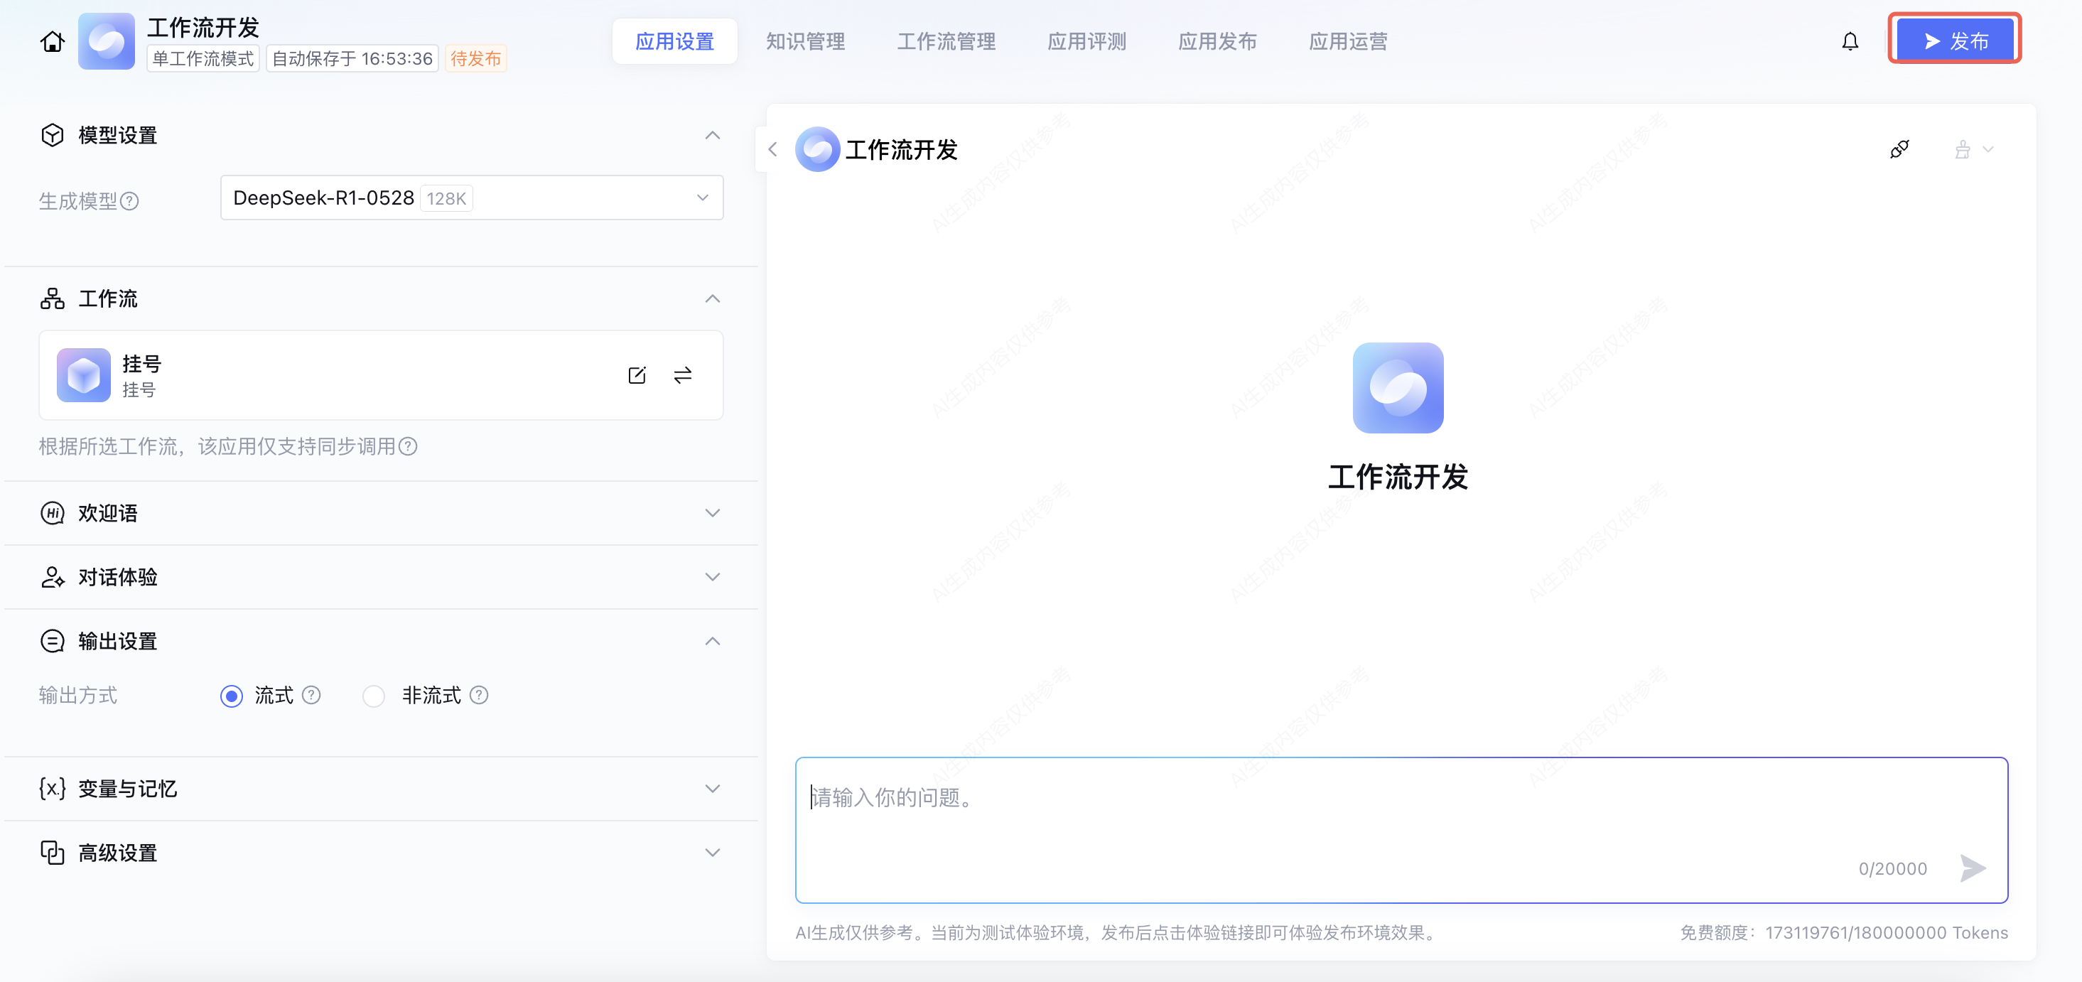Open the DeepSeek-R1-0528 model dropdown
The image size is (2082, 982).
pos(471,198)
